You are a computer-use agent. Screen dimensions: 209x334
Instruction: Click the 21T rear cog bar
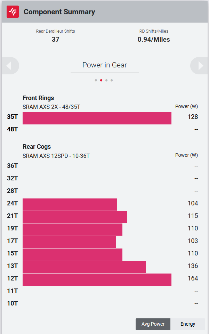75,217
